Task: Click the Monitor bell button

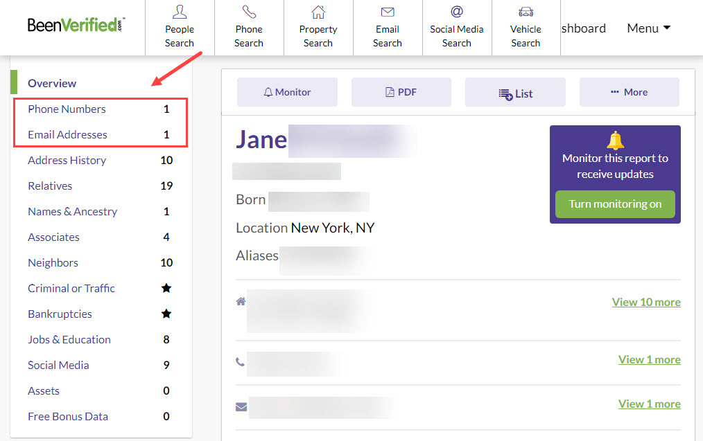Action: point(287,92)
